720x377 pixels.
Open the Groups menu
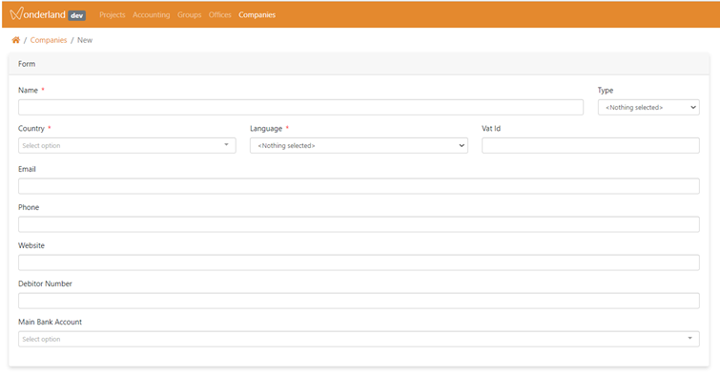click(x=189, y=14)
